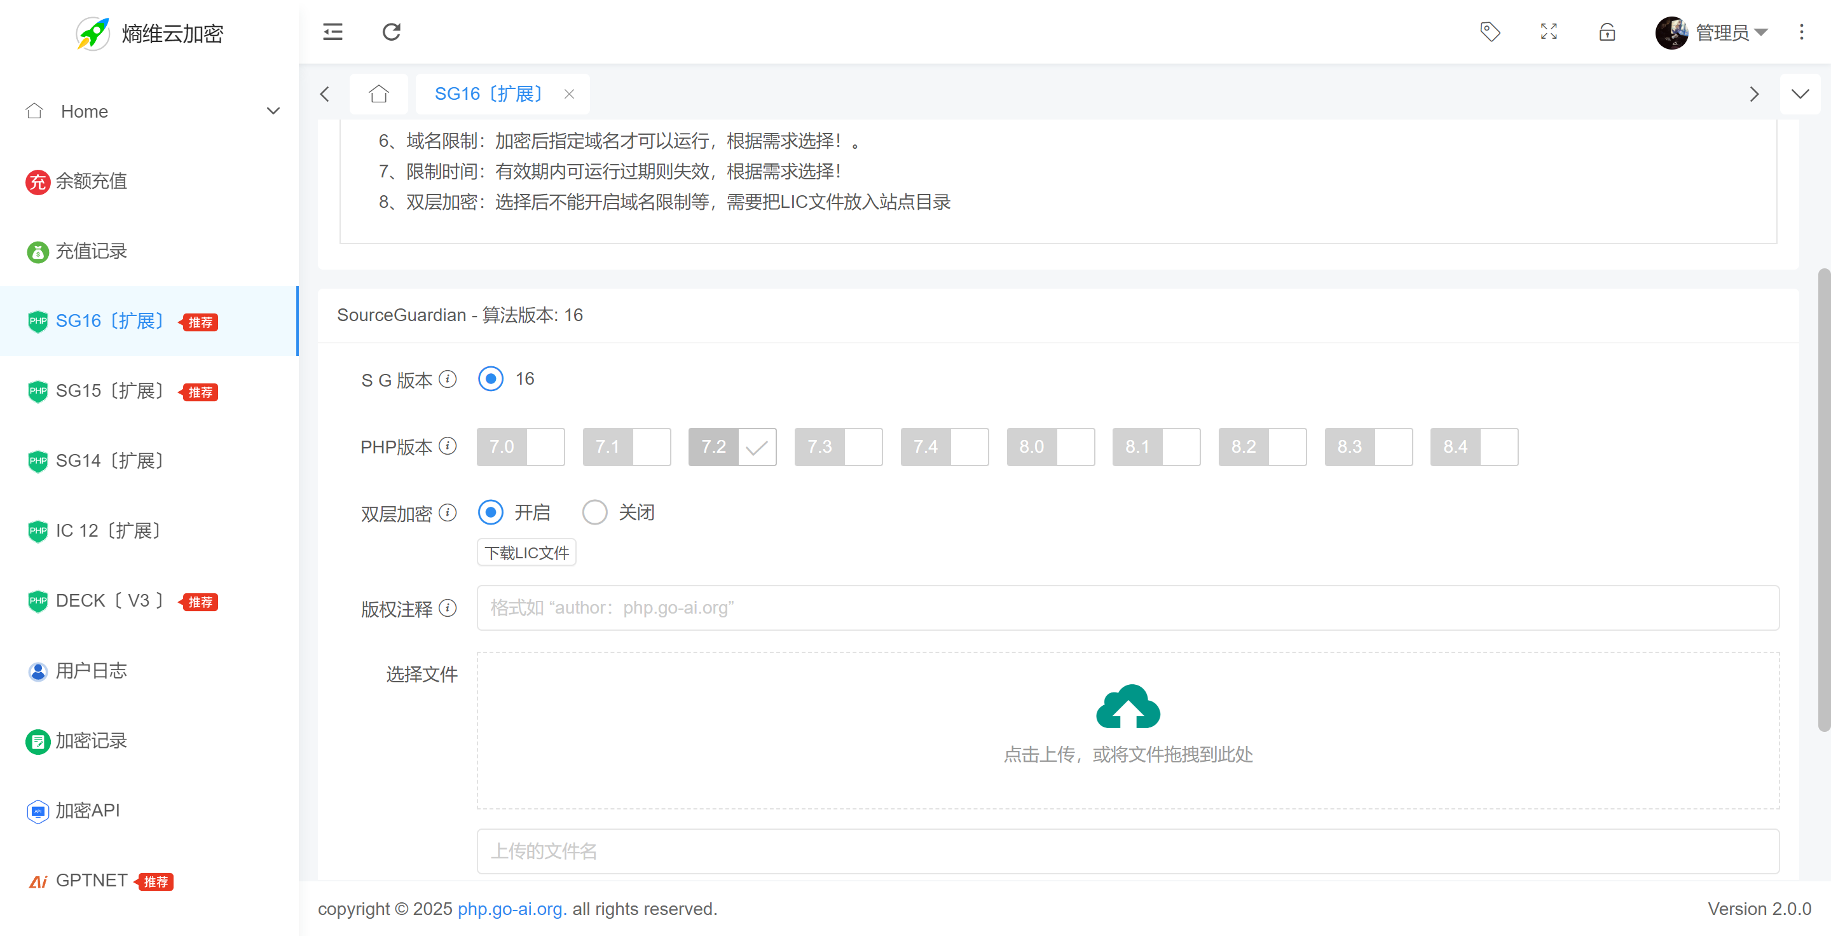Click the administrator avatar picture
Screen dimensions: 1831x936
[x=1672, y=32]
